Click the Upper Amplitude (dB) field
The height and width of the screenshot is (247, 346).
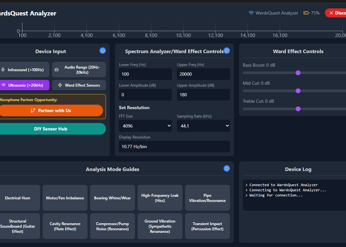(x=204, y=95)
